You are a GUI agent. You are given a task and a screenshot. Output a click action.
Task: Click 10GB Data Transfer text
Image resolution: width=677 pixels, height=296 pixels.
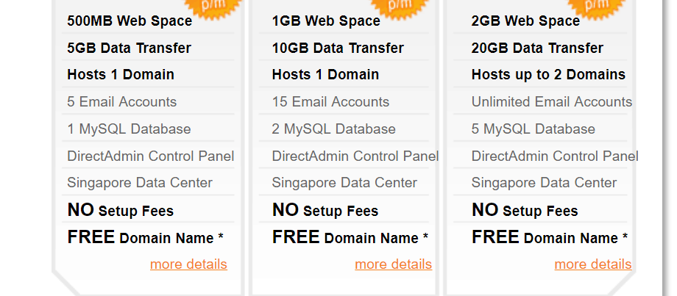338,48
